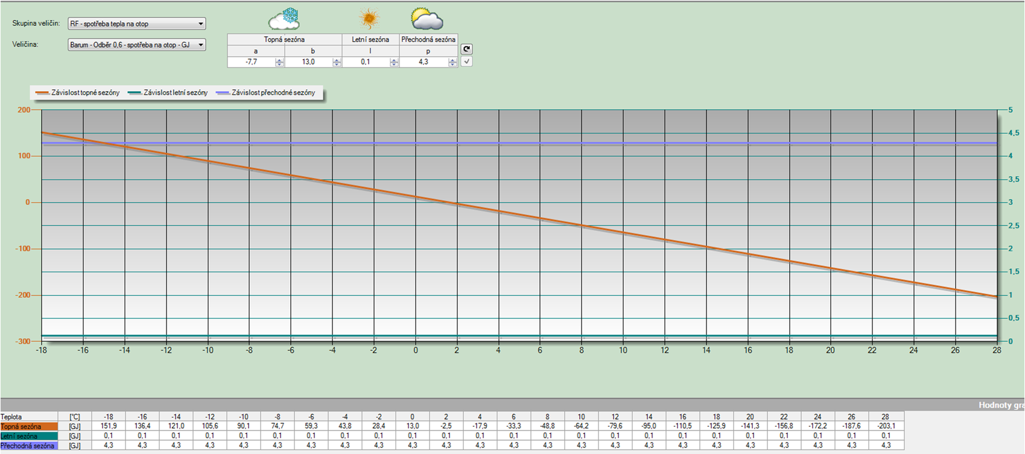Click the Letní sezóna l value 0,1
The height and width of the screenshot is (454, 1025).
point(366,62)
